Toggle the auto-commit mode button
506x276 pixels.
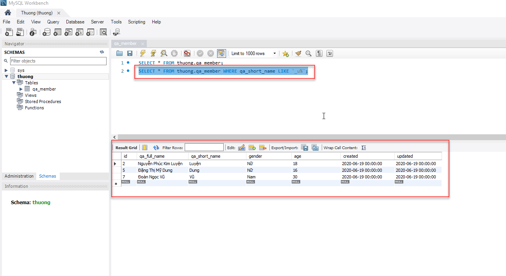pos(221,53)
